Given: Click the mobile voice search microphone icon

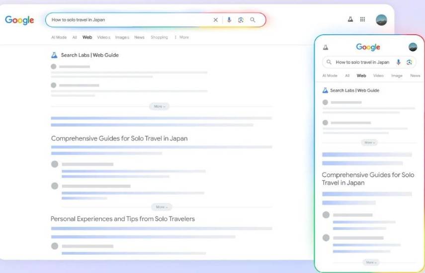Looking at the screenshot, I should [398, 62].
